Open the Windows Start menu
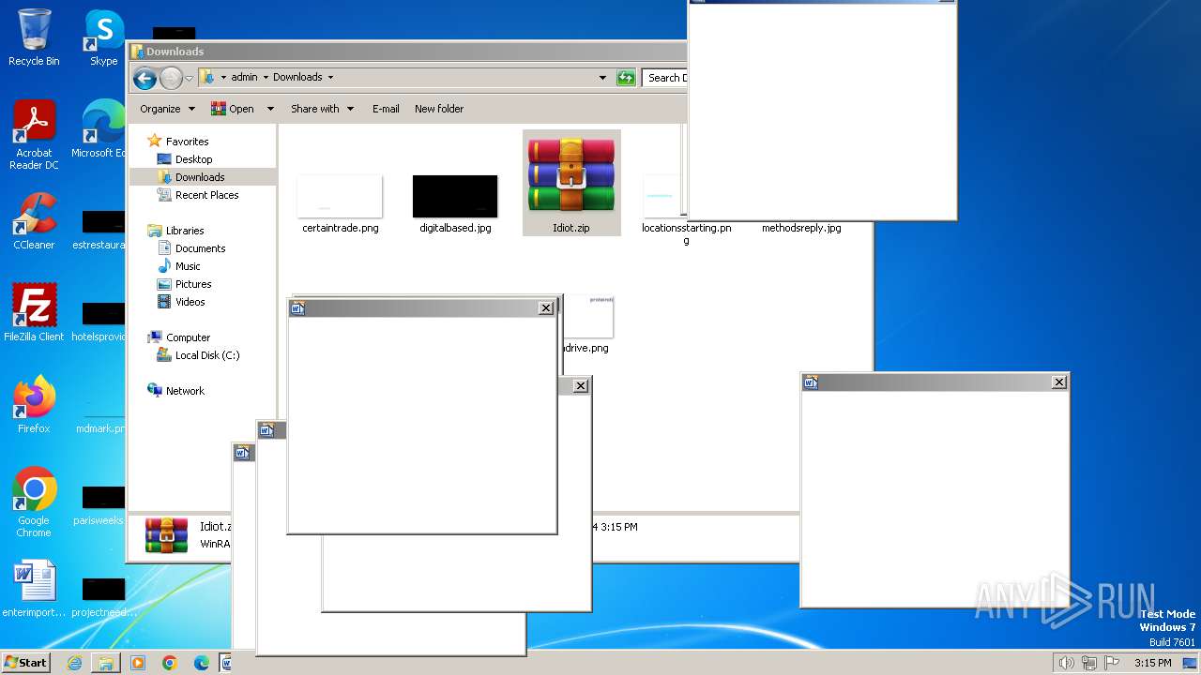1201x675 pixels. pos(25,663)
